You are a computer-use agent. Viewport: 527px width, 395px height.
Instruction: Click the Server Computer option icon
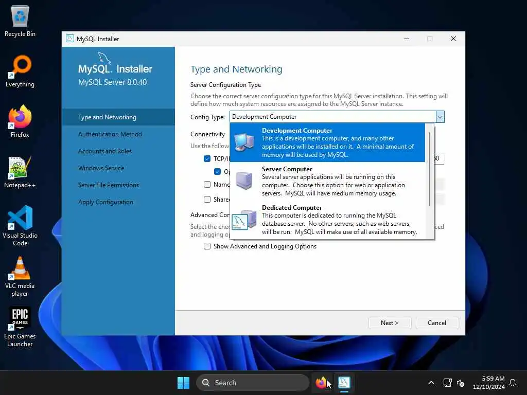(x=244, y=181)
